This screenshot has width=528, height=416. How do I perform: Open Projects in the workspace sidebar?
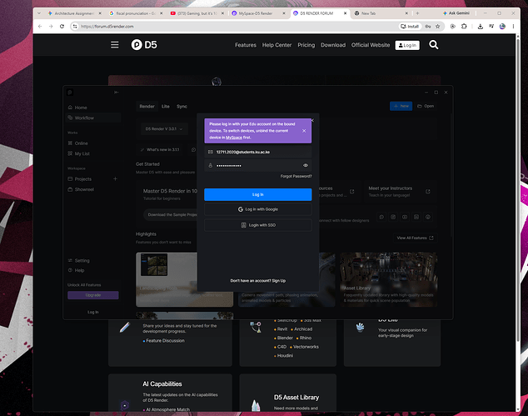pos(82,179)
